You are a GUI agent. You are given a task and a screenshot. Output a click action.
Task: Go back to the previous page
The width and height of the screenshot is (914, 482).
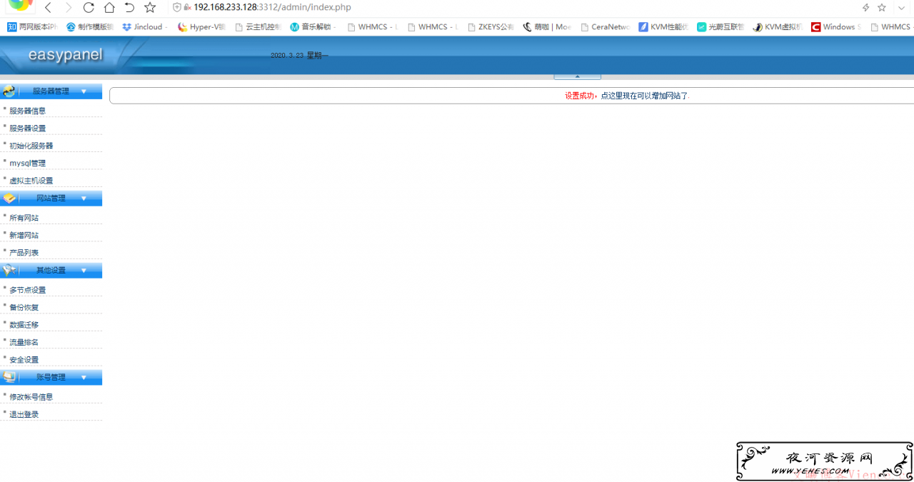pos(49,7)
